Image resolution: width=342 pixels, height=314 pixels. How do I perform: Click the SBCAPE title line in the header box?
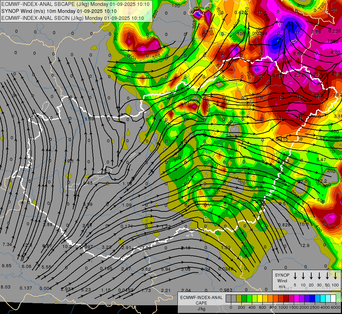tap(75, 4)
